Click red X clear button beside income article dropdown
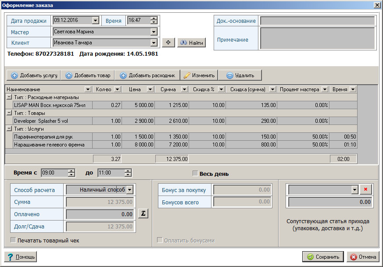This screenshot has width=383, height=267. coord(365,189)
